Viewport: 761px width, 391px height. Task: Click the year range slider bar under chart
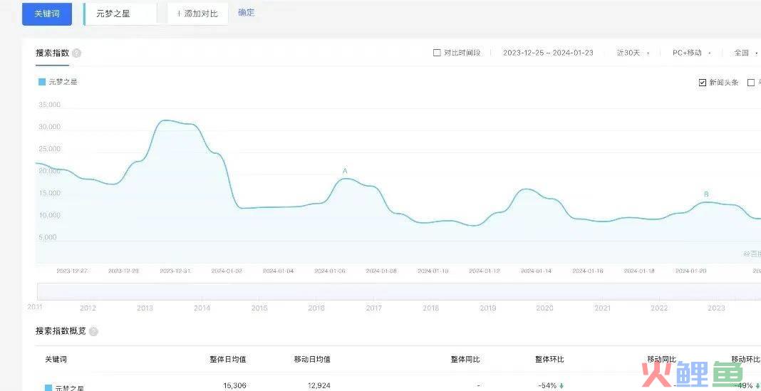click(399, 291)
